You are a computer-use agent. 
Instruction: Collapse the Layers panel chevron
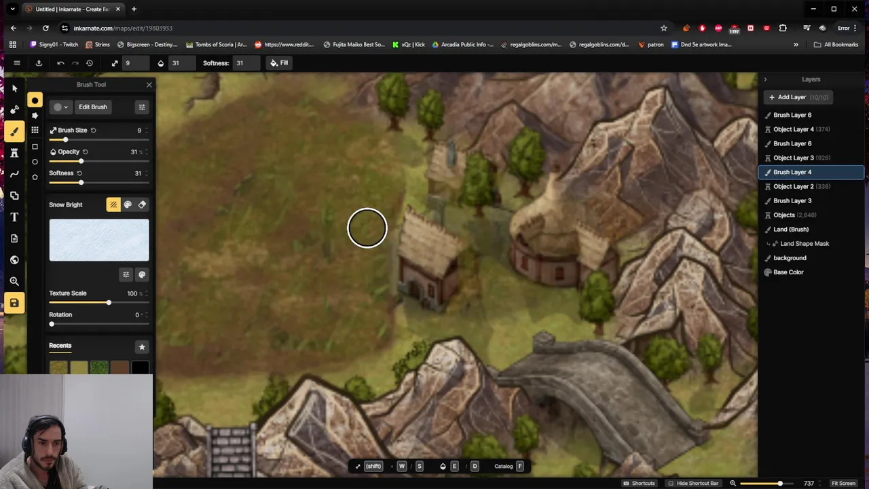(765, 79)
